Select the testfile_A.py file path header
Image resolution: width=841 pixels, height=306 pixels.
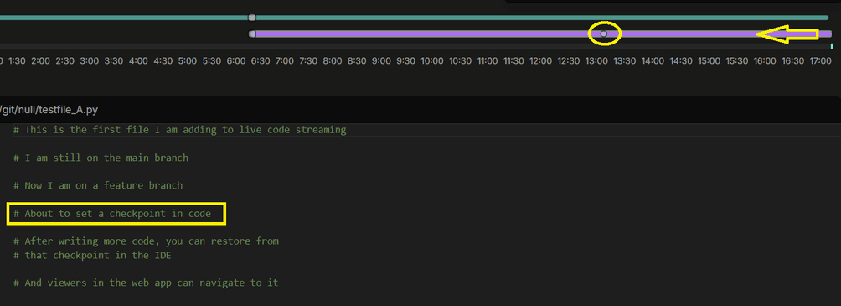pos(49,110)
